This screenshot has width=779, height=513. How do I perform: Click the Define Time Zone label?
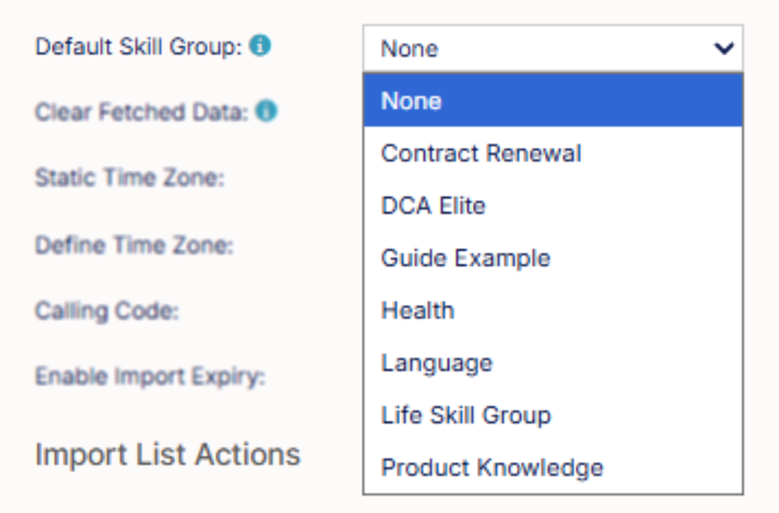(x=134, y=245)
